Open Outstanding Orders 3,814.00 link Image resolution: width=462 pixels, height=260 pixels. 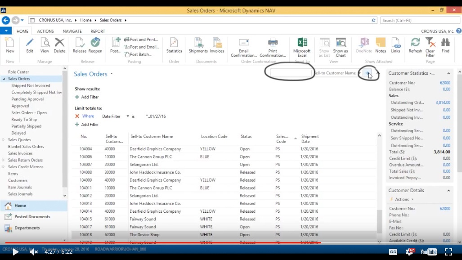443,102
